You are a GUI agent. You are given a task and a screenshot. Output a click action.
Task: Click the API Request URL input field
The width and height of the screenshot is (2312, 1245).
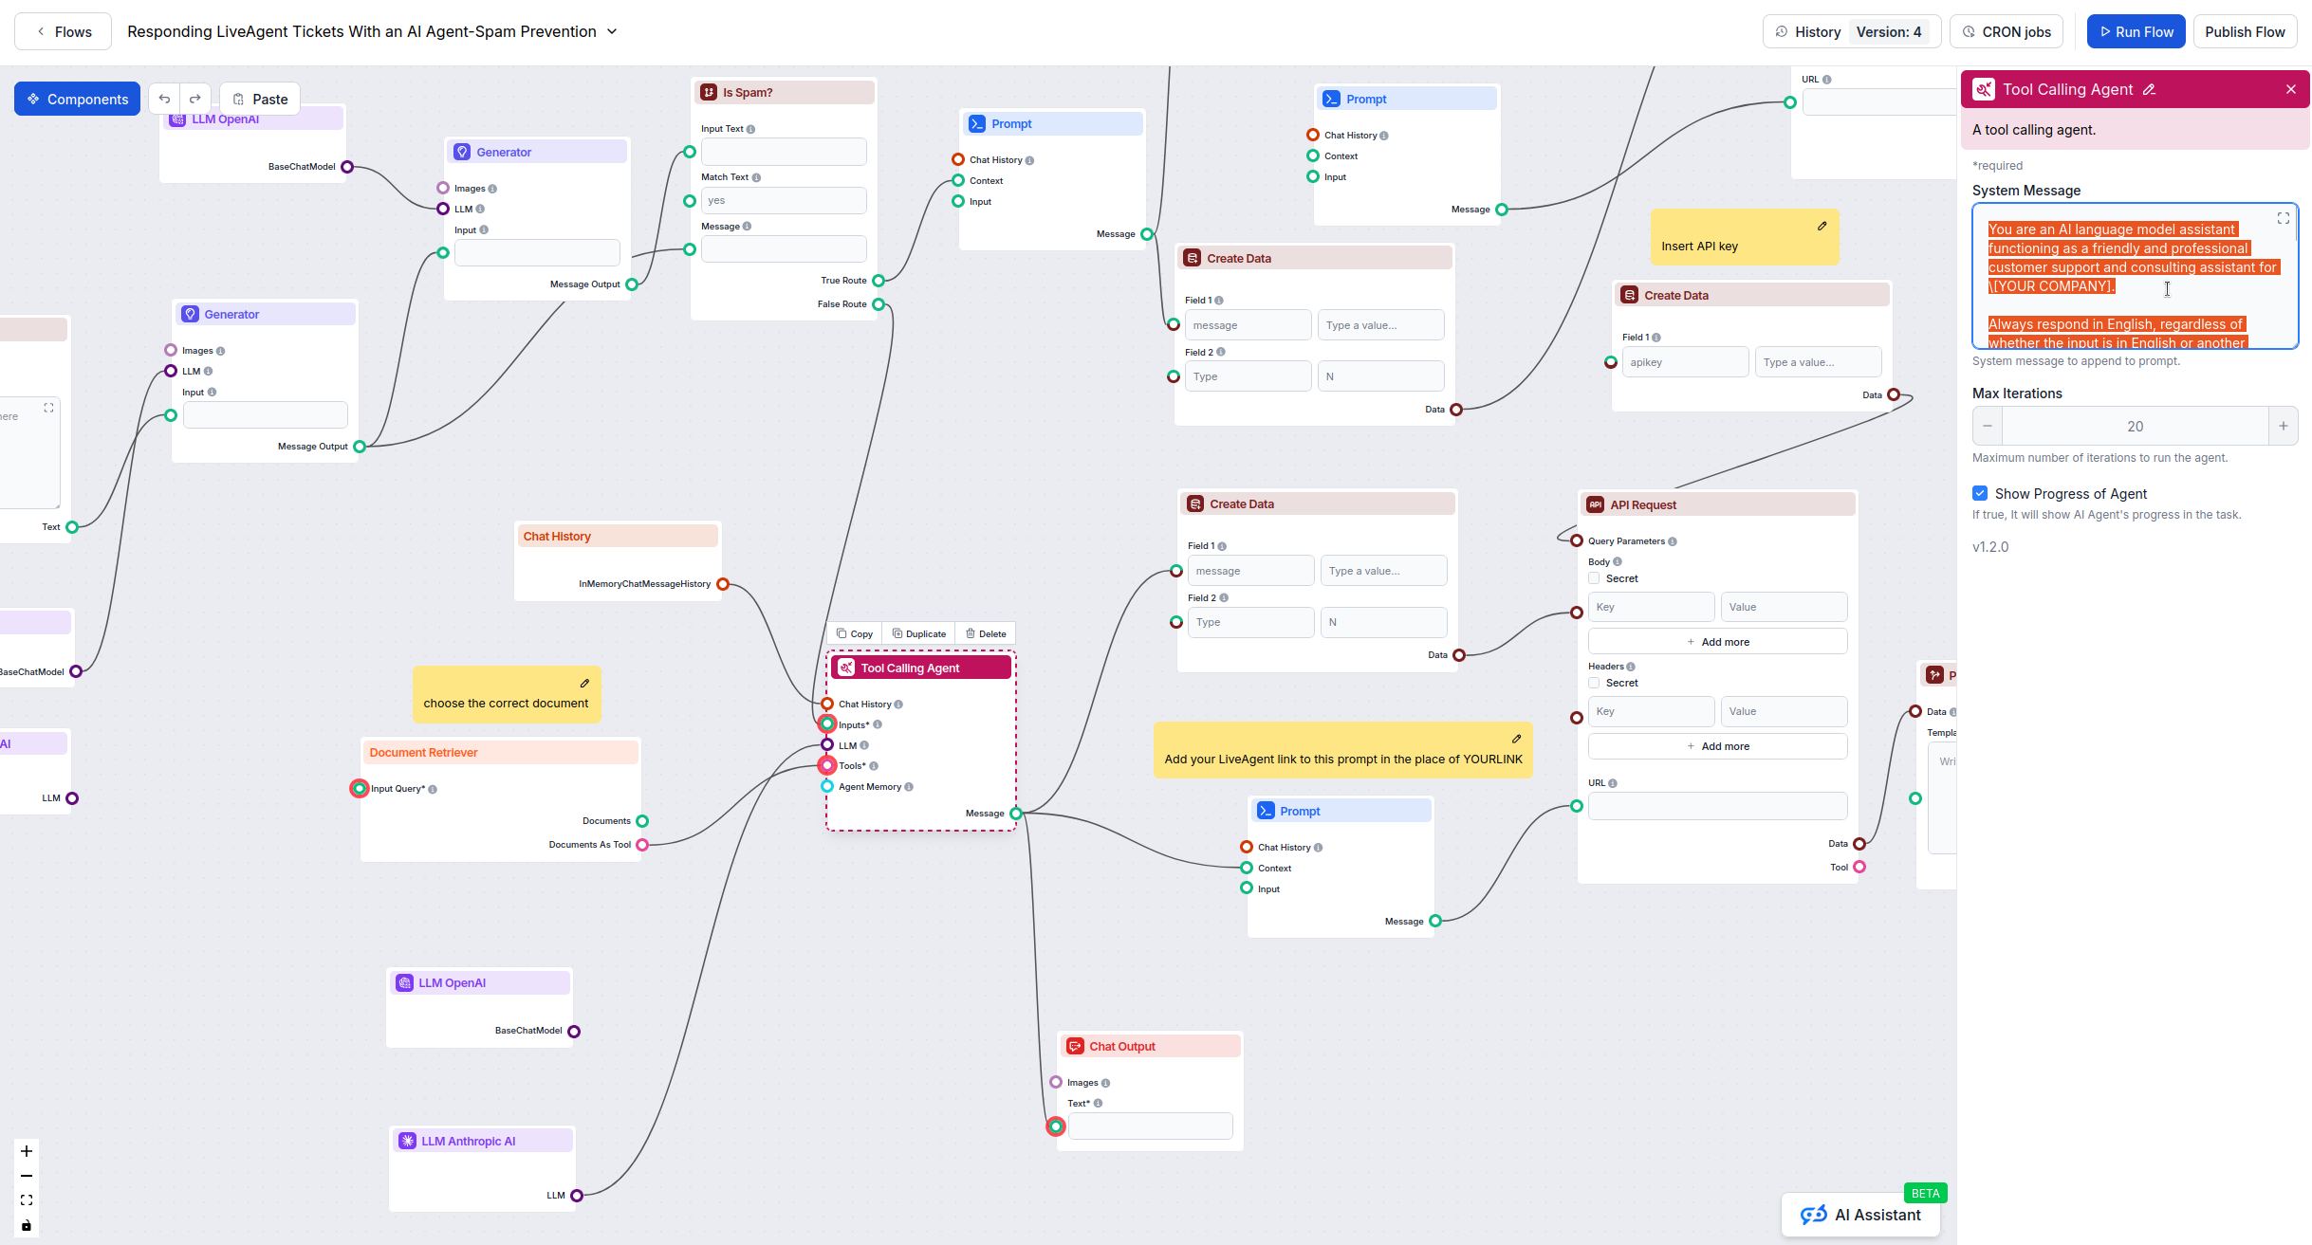(x=1716, y=806)
